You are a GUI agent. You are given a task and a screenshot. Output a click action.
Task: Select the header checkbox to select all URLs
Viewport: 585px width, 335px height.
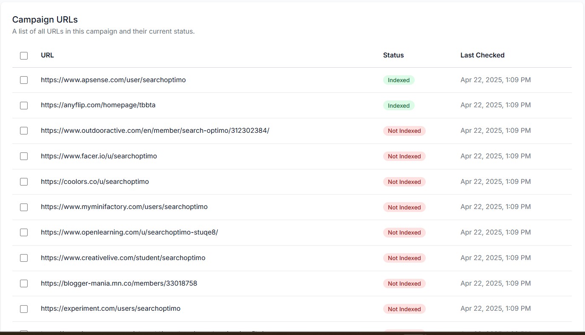coord(23,55)
